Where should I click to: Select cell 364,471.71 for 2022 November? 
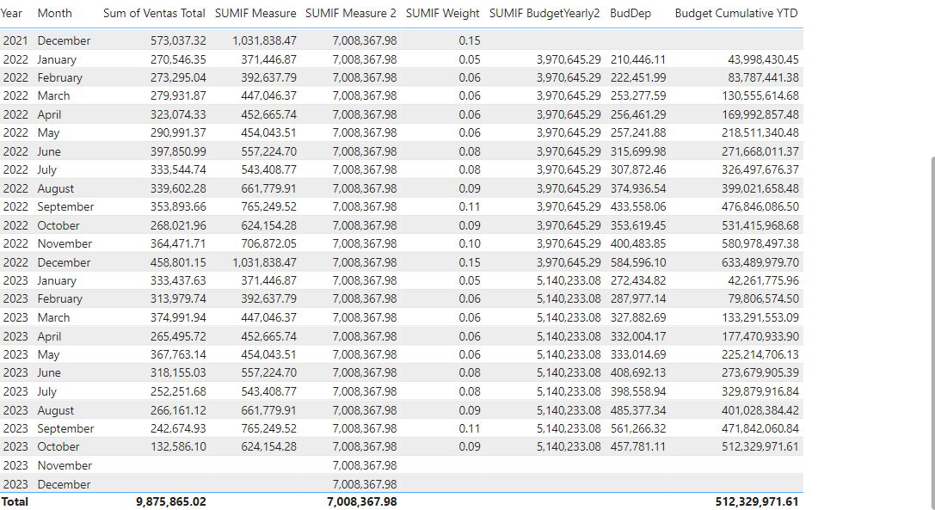tap(178, 243)
